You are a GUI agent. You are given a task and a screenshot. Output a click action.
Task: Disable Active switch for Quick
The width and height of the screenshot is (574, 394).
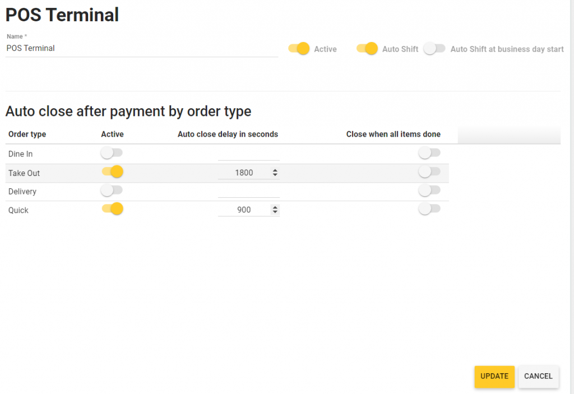(x=112, y=209)
